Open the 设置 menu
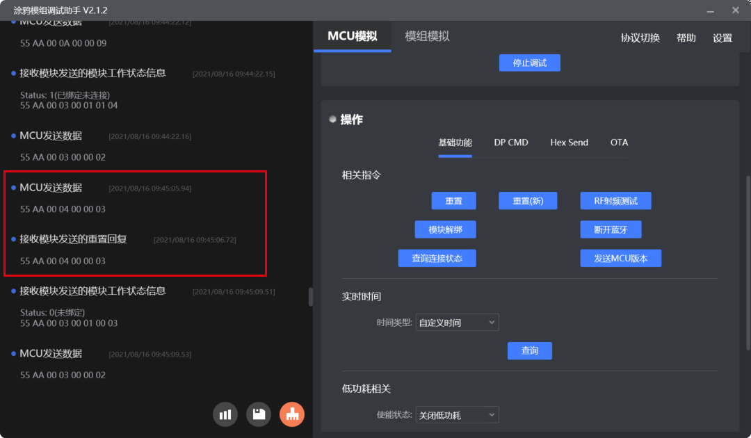The width and height of the screenshot is (751, 438). click(x=722, y=38)
